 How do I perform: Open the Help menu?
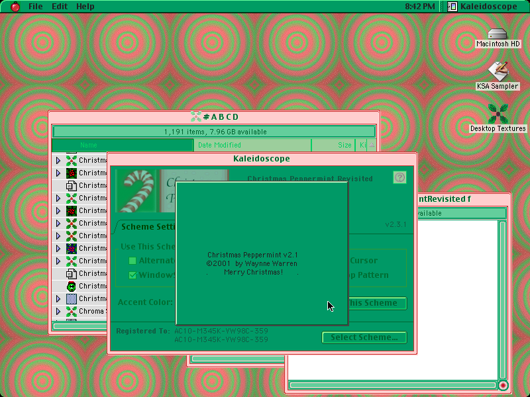(x=85, y=7)
